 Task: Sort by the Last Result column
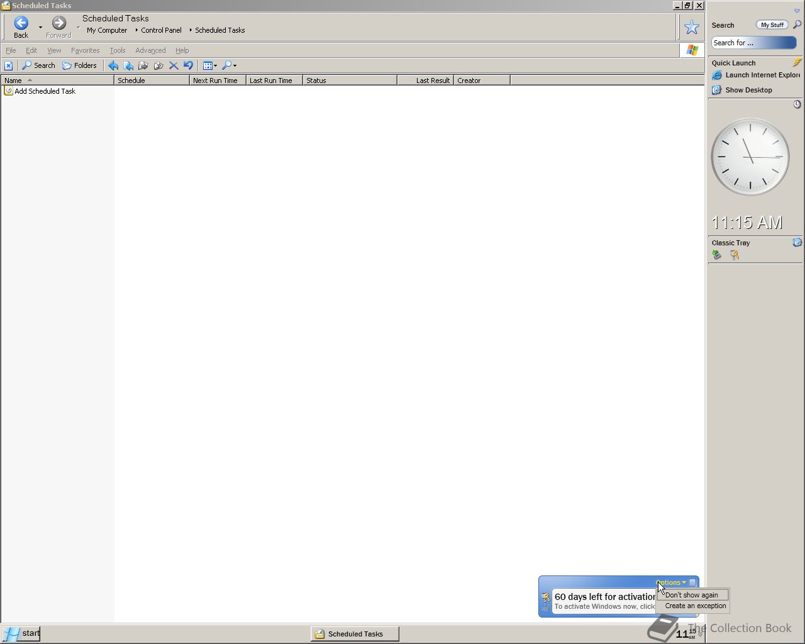[x=425, y=80]
